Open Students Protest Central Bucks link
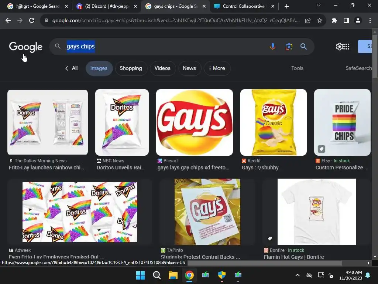 pyautogui.click(x=200, y=257)
